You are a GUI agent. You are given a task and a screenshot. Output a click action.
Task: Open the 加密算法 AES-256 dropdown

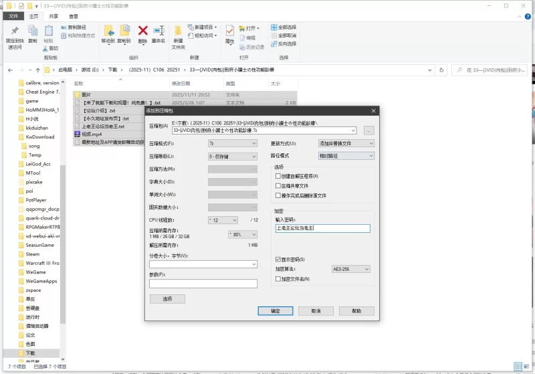(350, 269)
